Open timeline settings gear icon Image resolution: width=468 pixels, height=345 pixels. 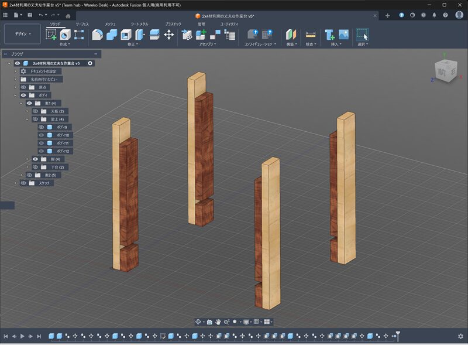point(460,336)
